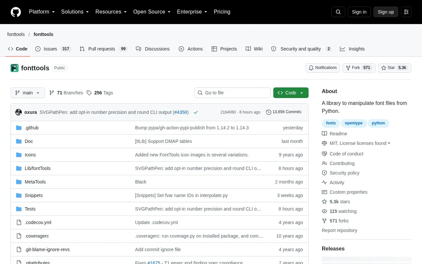Open the Report repository link

339,230
